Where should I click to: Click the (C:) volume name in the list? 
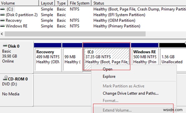10,9
